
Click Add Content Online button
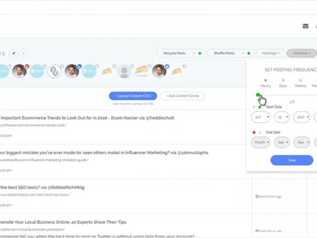pos(183,96)
